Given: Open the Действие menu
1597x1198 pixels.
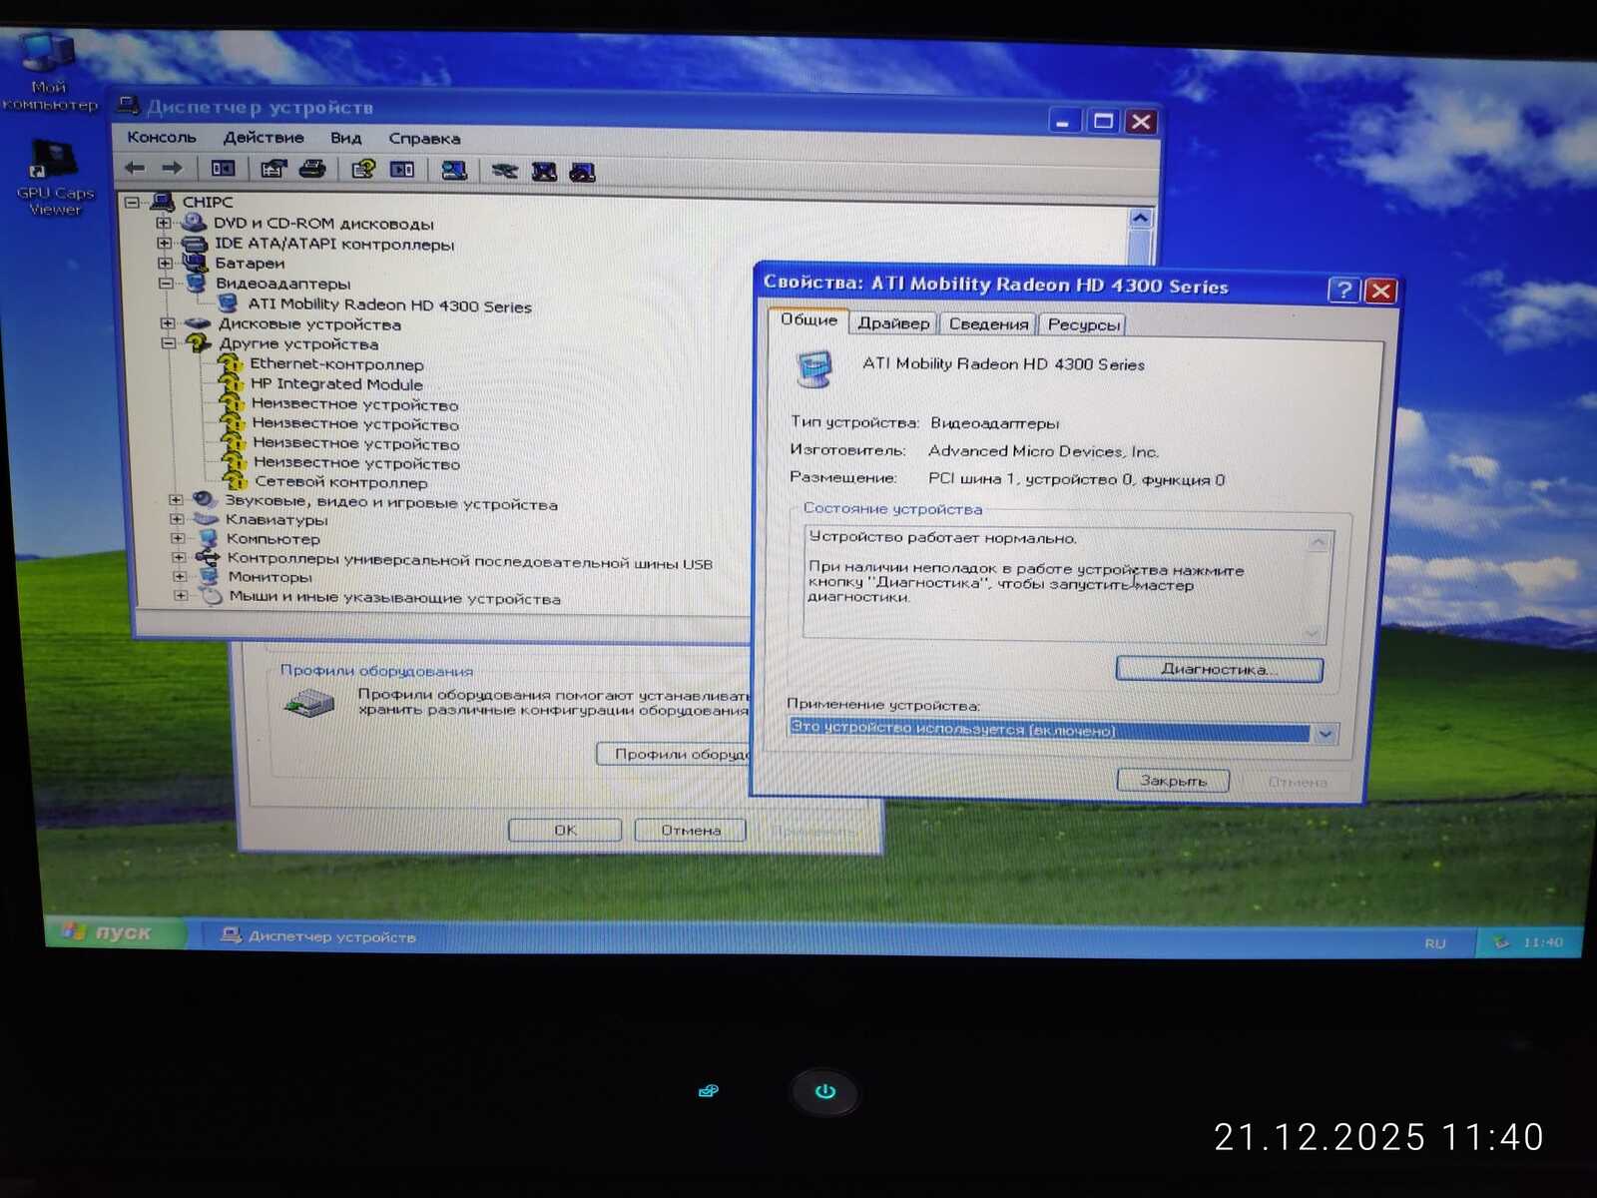Looking at the screenshot, I should 264,138.
